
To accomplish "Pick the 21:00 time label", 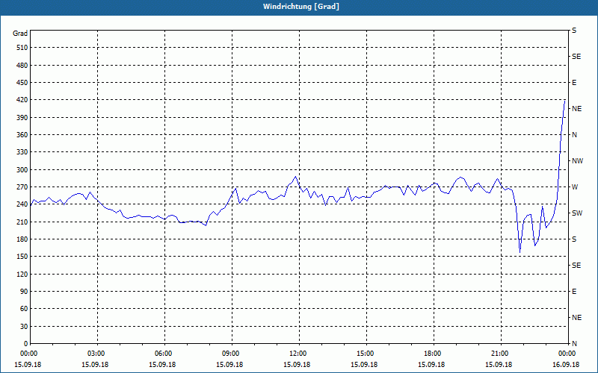I will tap(499, 354).
